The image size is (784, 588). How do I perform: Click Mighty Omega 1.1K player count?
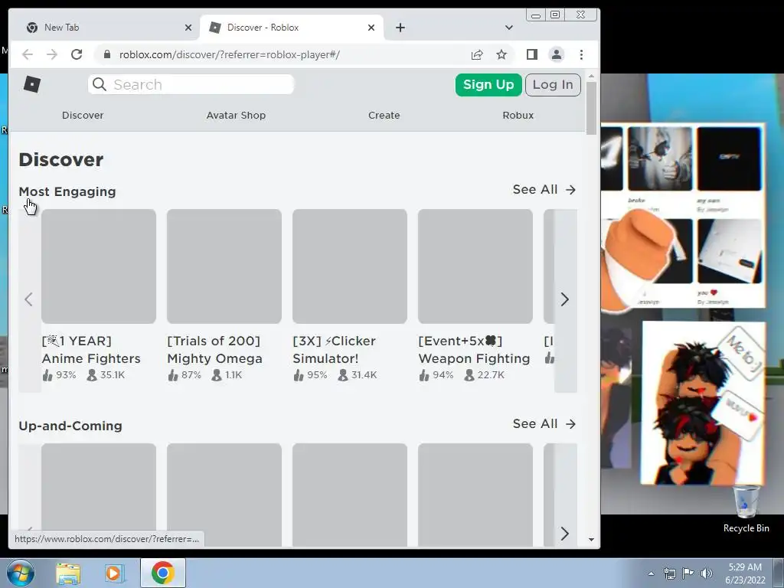tap(227, 375)
